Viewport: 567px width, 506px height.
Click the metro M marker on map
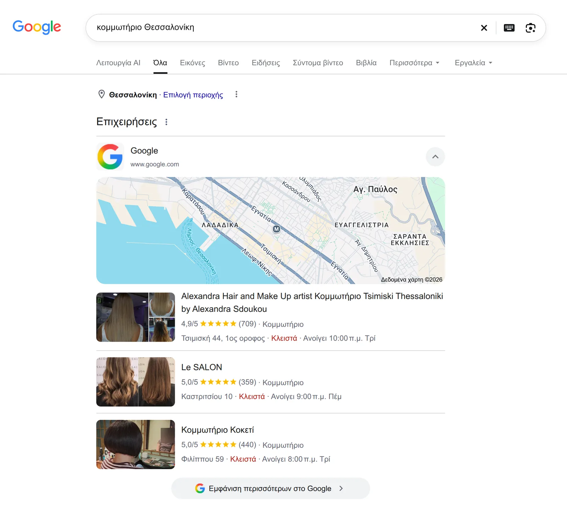(276, 229)
